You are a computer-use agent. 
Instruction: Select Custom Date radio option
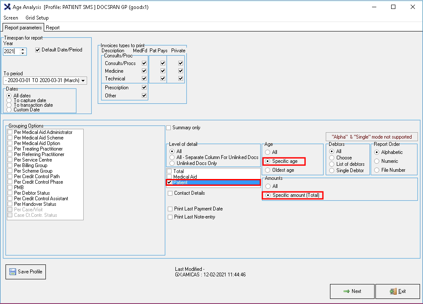click(x=9, y=110)
